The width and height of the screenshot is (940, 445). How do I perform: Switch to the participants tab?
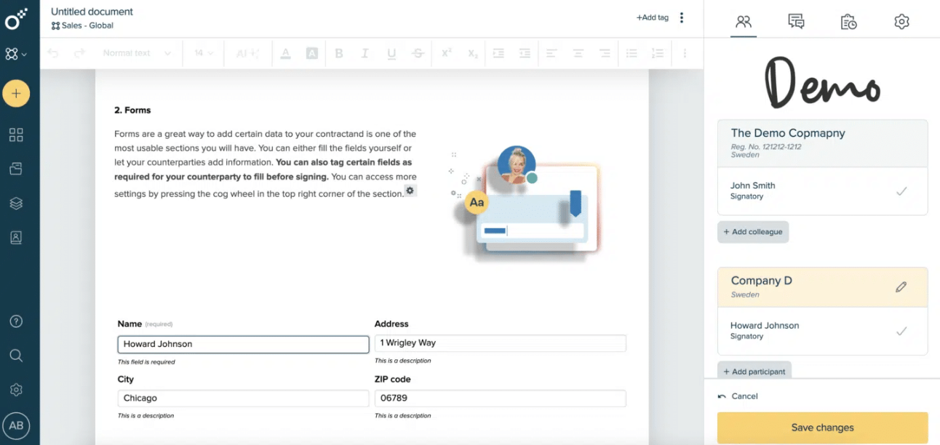tap(743, 22)
